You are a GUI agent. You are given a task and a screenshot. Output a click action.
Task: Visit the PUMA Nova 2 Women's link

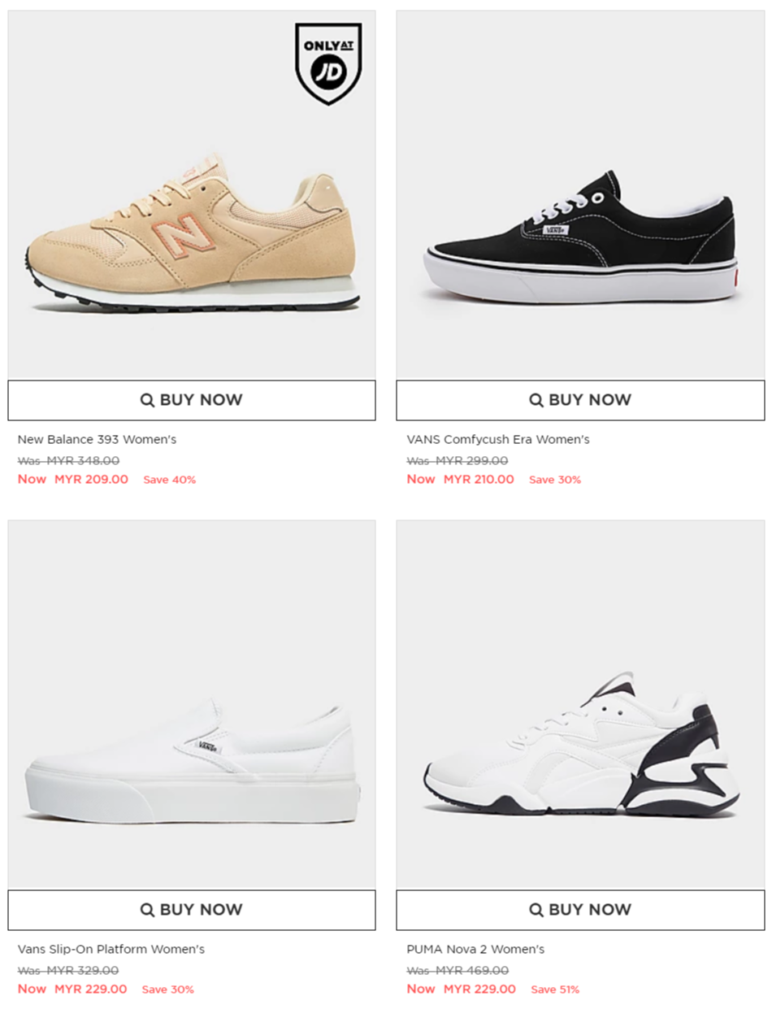(x=475, y=950)
